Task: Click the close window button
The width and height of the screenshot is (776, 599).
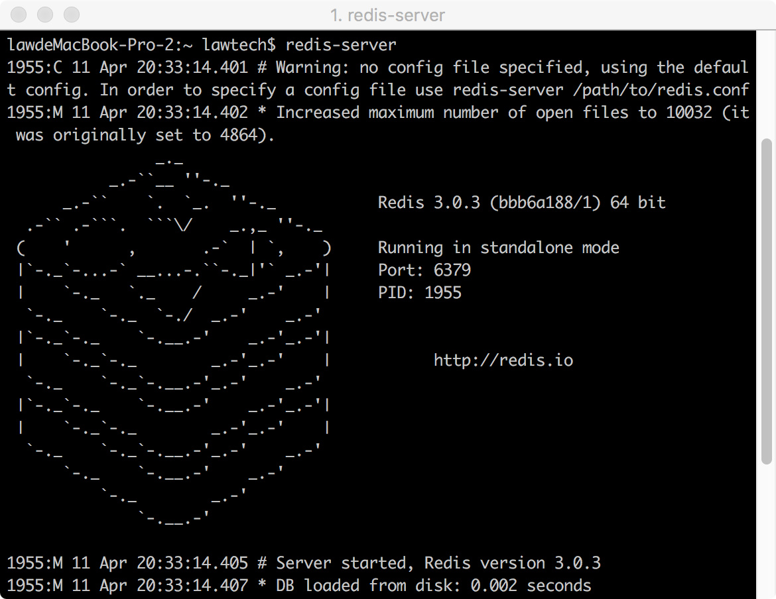Action: click(19, 15)
